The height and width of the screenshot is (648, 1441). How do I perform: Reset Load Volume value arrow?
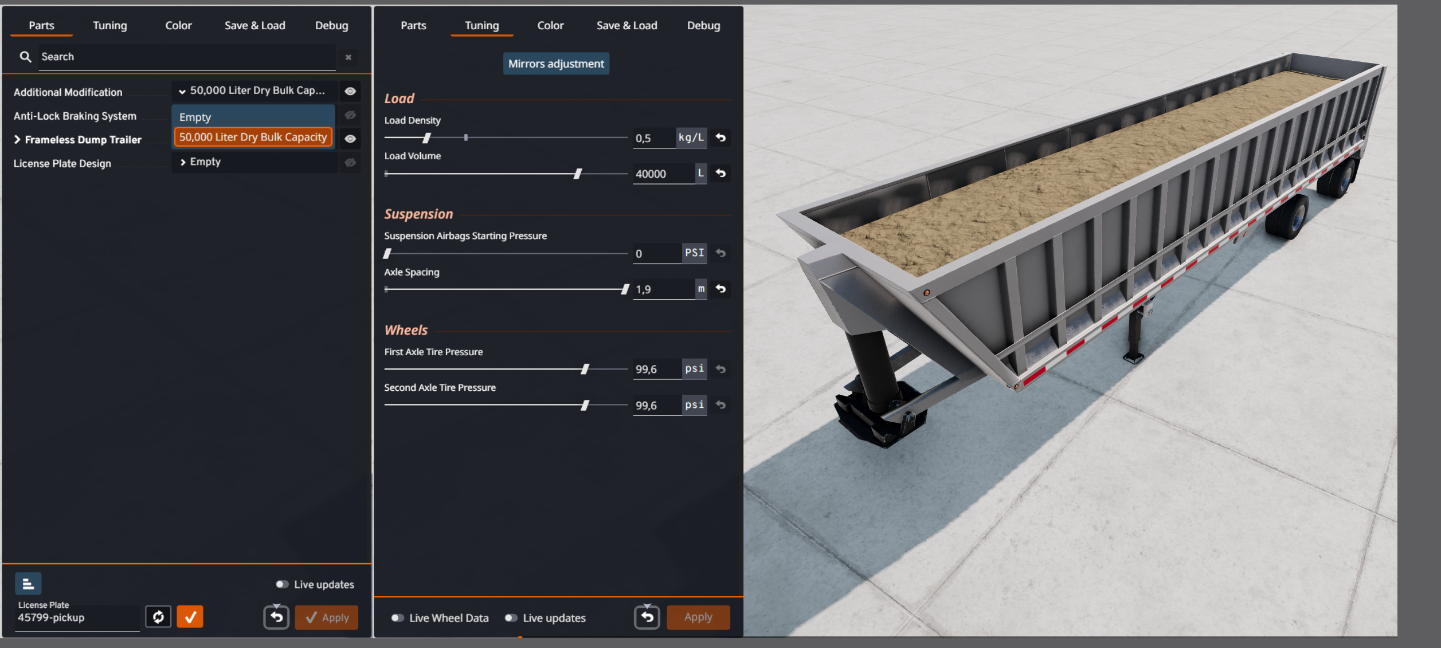click(720, 173)
